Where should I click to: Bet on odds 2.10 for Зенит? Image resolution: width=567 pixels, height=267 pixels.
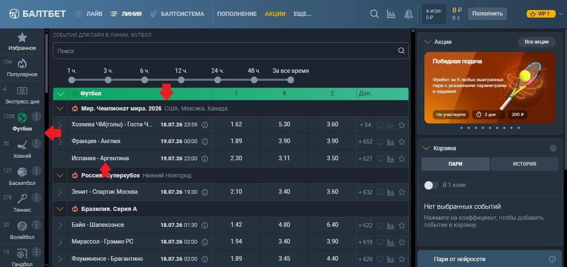(236, 192)
